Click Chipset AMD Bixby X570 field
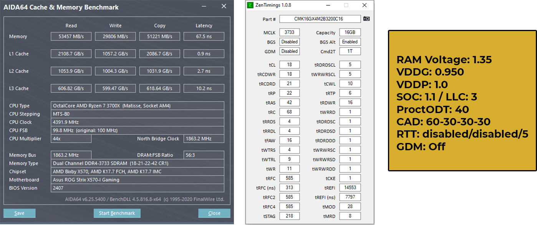Viewport: 537px width, 225px height. click(138, 172)
